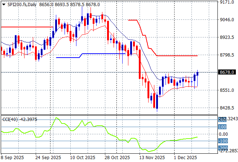Select the 8 Sep 2025 date label
This screenshot has width=238, height=162.
tap(13, 157)
